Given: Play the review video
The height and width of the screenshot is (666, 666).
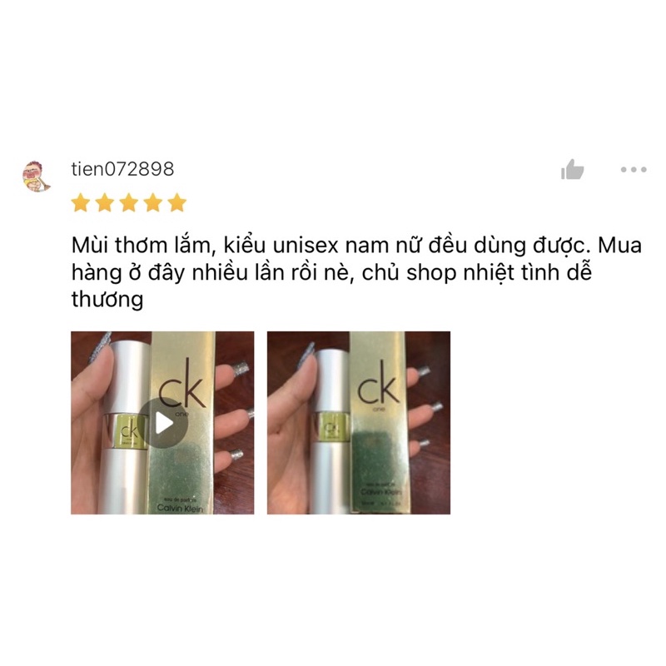Looking at the screenshot, I should pos(162,423).
